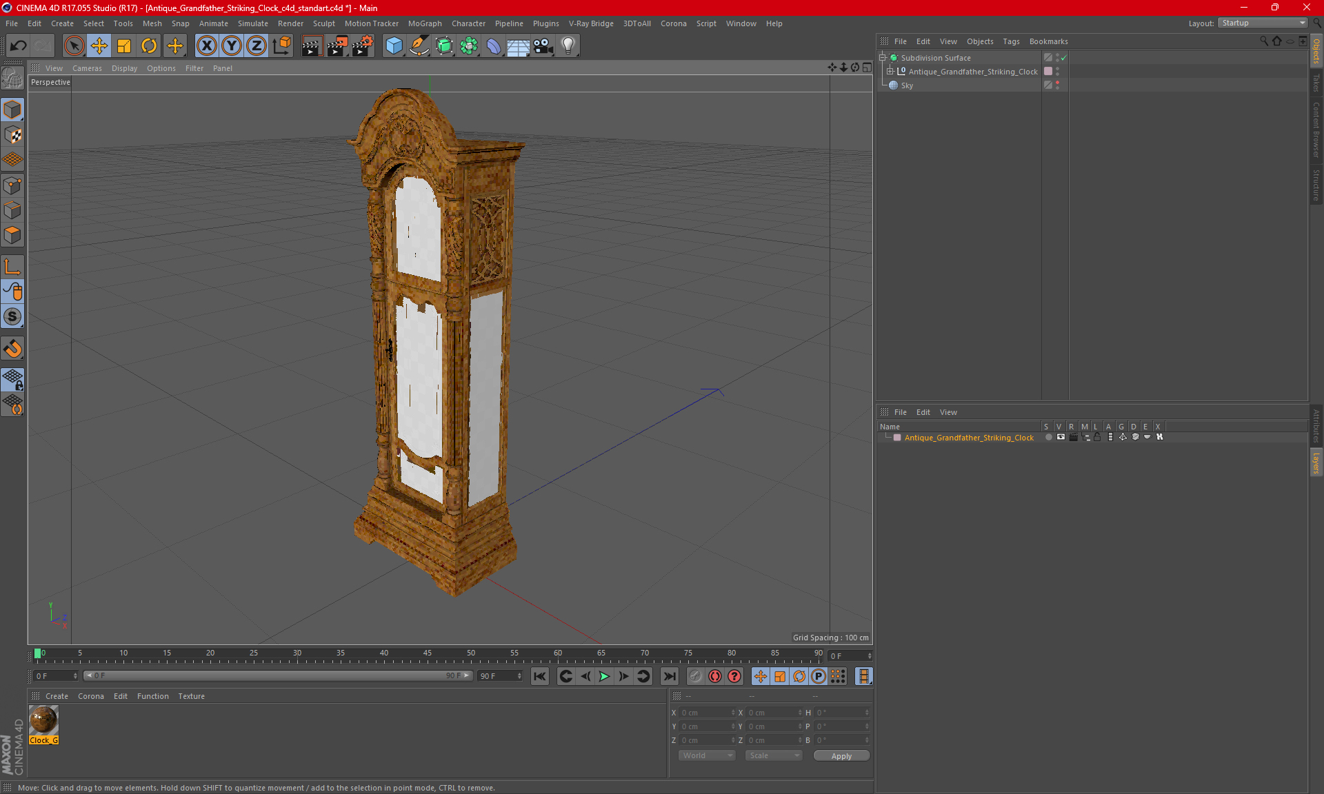Open the spline Pen tool
Screen dimensions: 1324x794
(x=419, y=46)
